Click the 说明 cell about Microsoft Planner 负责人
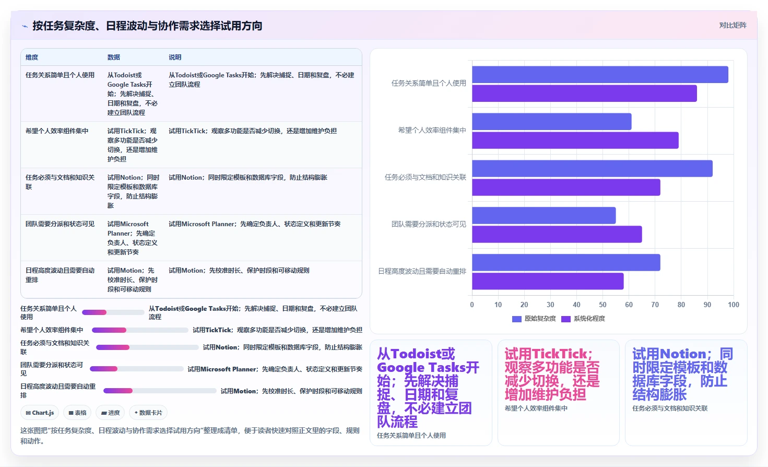768x467 pixels. point(263,238)
